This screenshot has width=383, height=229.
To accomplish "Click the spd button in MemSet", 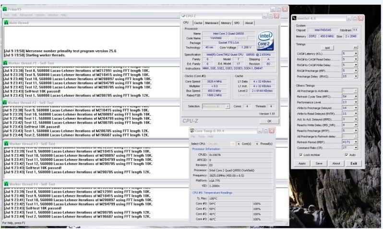I will (x=327, y=48).
